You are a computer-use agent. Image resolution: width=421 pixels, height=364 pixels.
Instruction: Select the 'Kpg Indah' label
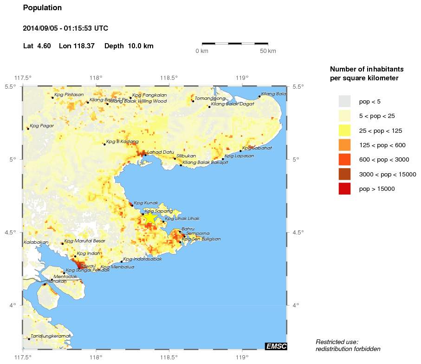(x=88, y=253)
